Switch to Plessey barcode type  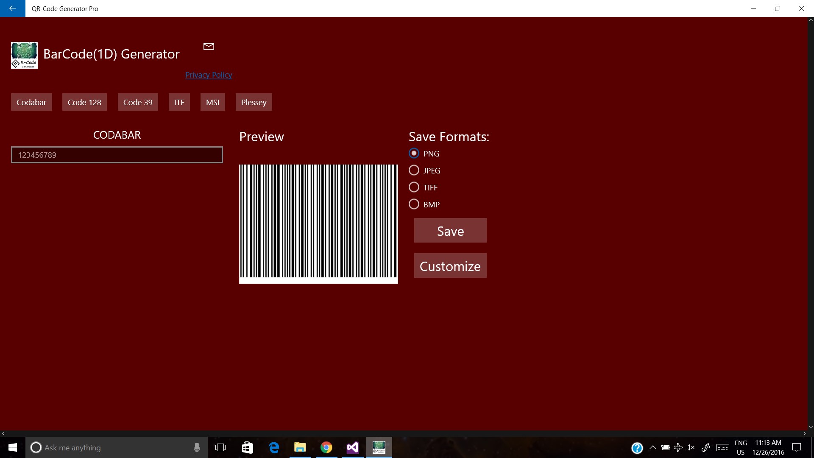click(254, 102)
